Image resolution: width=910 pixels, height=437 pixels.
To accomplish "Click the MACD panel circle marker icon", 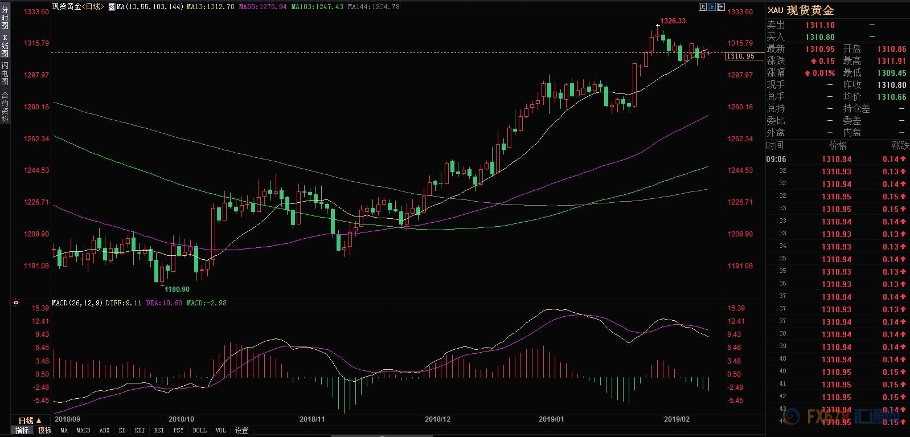I will tap(16, 303).
